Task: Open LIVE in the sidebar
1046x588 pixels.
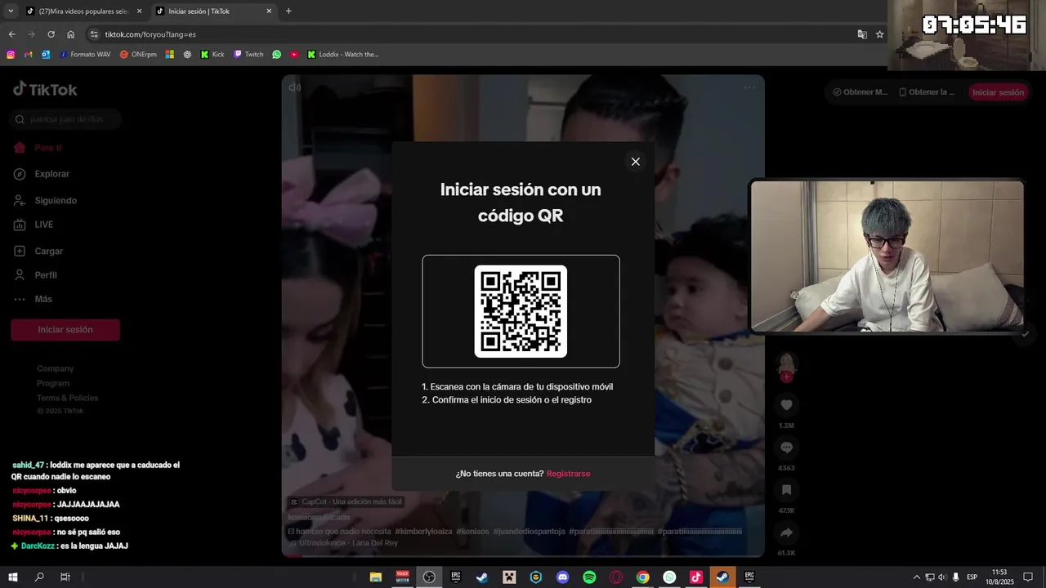Action: [34, 225]
